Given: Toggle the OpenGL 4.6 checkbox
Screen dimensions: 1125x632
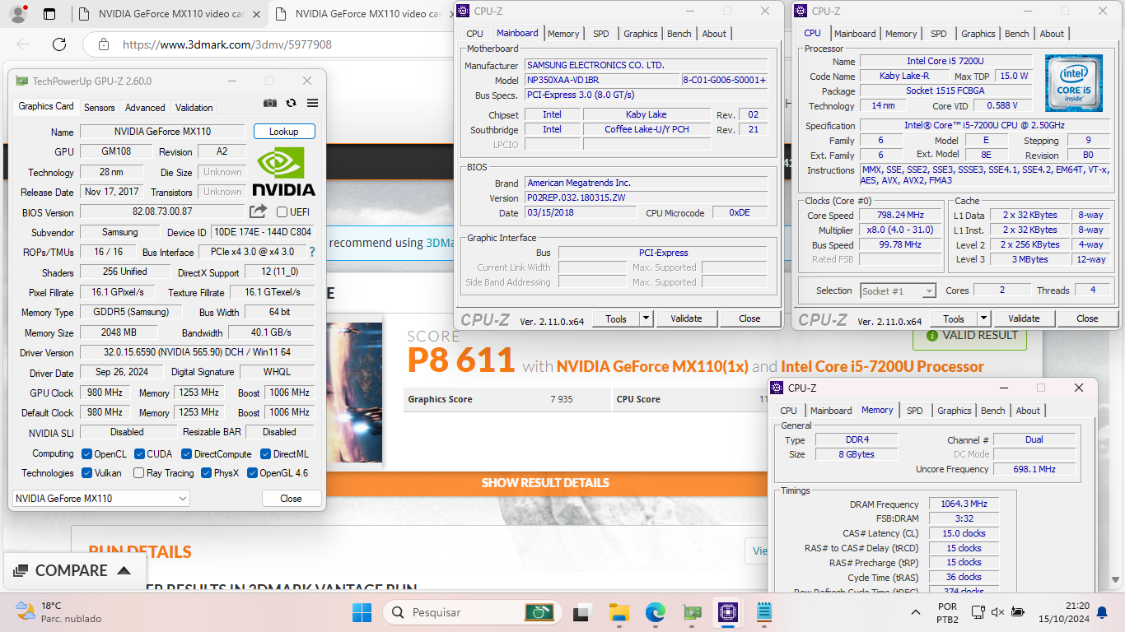Looking at the screenshot, I should [x=252, y=473].
